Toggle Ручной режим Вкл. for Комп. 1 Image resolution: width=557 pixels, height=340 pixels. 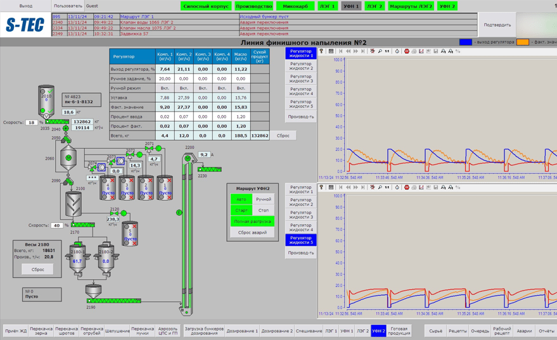165,88
